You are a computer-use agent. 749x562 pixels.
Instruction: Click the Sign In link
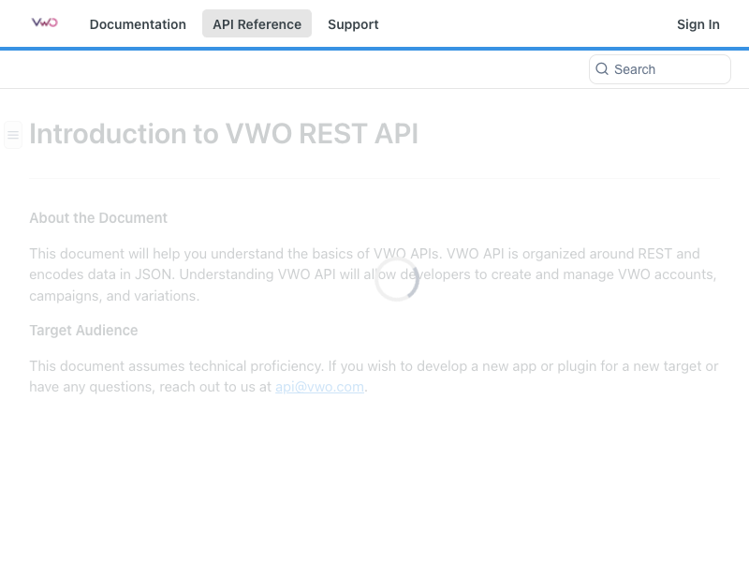coord(698,24)
